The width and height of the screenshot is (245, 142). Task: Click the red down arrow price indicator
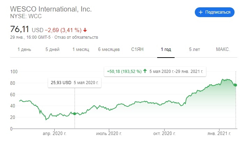point(85,30)
